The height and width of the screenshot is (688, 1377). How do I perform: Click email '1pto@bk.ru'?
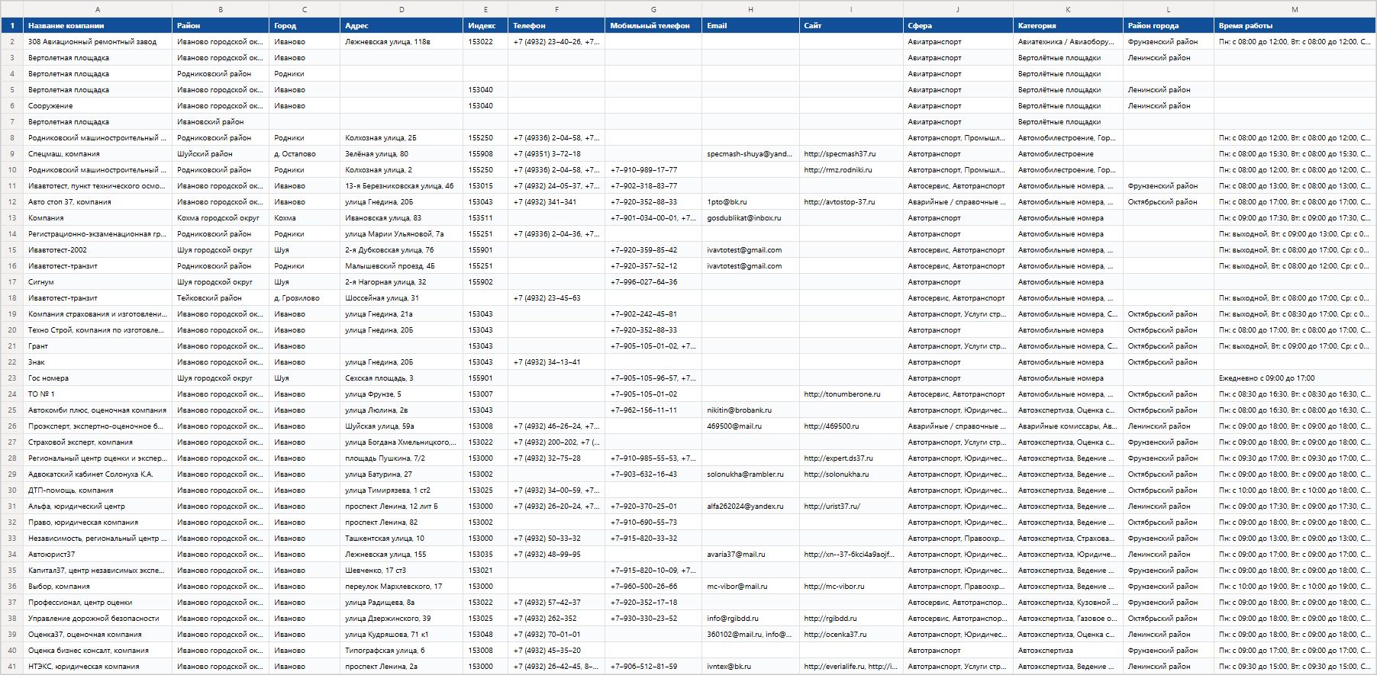751,202
